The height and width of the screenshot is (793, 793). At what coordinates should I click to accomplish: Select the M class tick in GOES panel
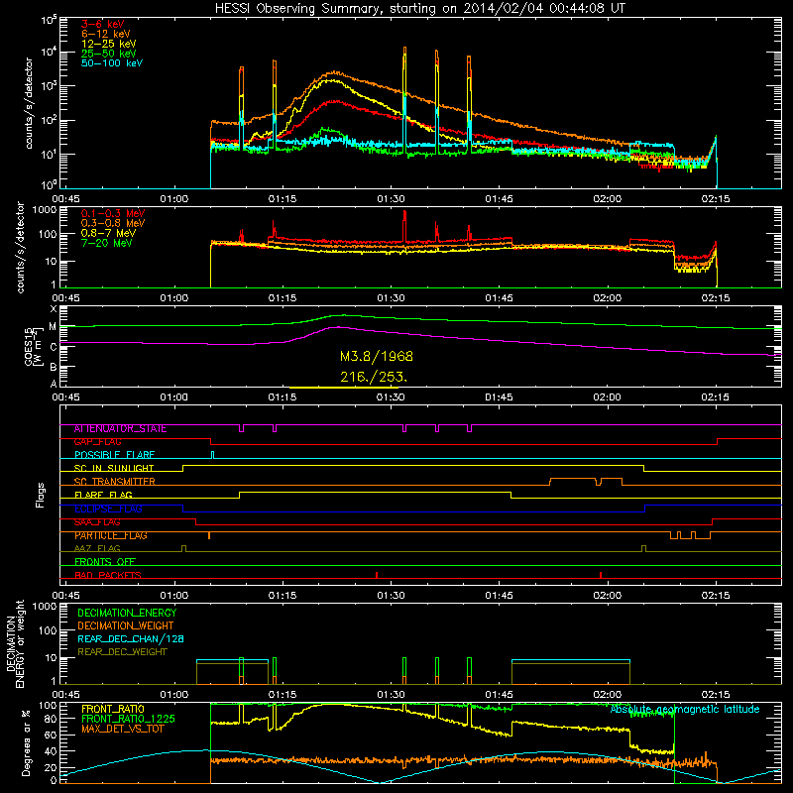point(53,327)
